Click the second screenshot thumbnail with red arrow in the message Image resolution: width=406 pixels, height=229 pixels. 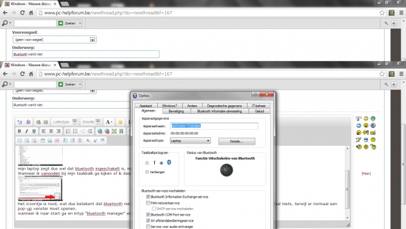click(40, 188)
